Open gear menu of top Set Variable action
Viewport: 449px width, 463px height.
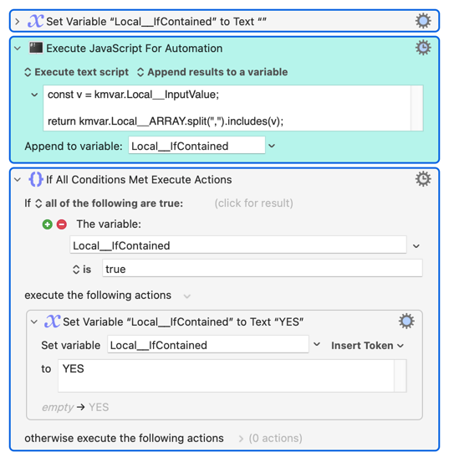click(423, 21)
